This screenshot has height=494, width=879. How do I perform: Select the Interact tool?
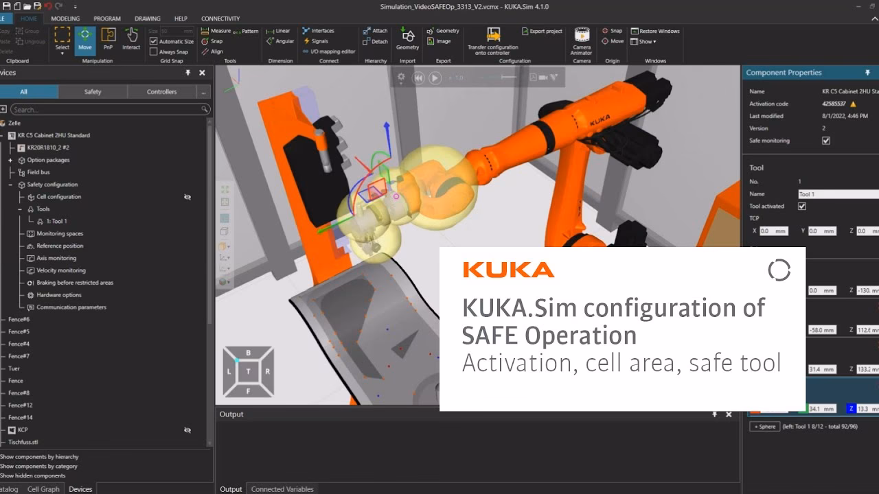tap(131, 40)
